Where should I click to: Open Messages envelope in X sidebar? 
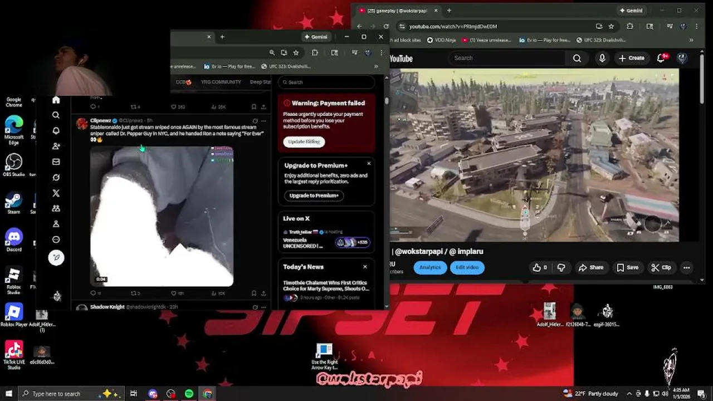pyautogui.click(x=56, y=162)
